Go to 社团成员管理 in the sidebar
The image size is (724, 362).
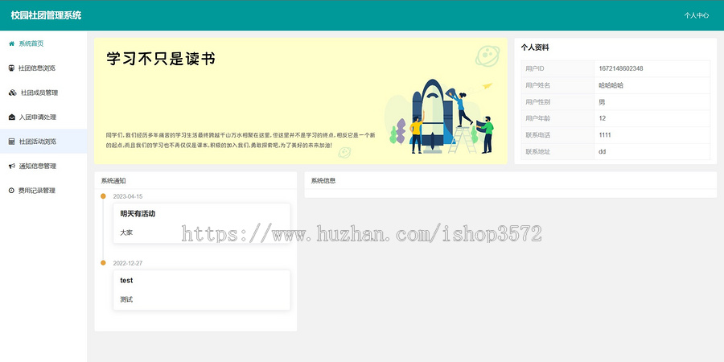(x=43, y=93)
